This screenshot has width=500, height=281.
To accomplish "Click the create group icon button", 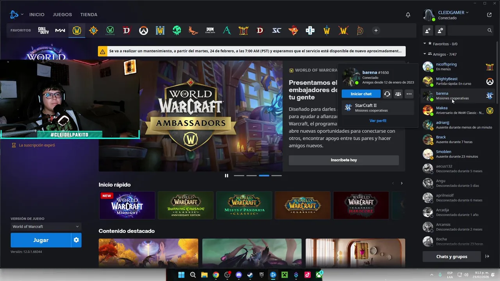I will (x=440, y=30).
